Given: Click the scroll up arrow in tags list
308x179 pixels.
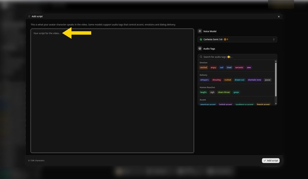Looking at the screenshot, I should (276, 61).
